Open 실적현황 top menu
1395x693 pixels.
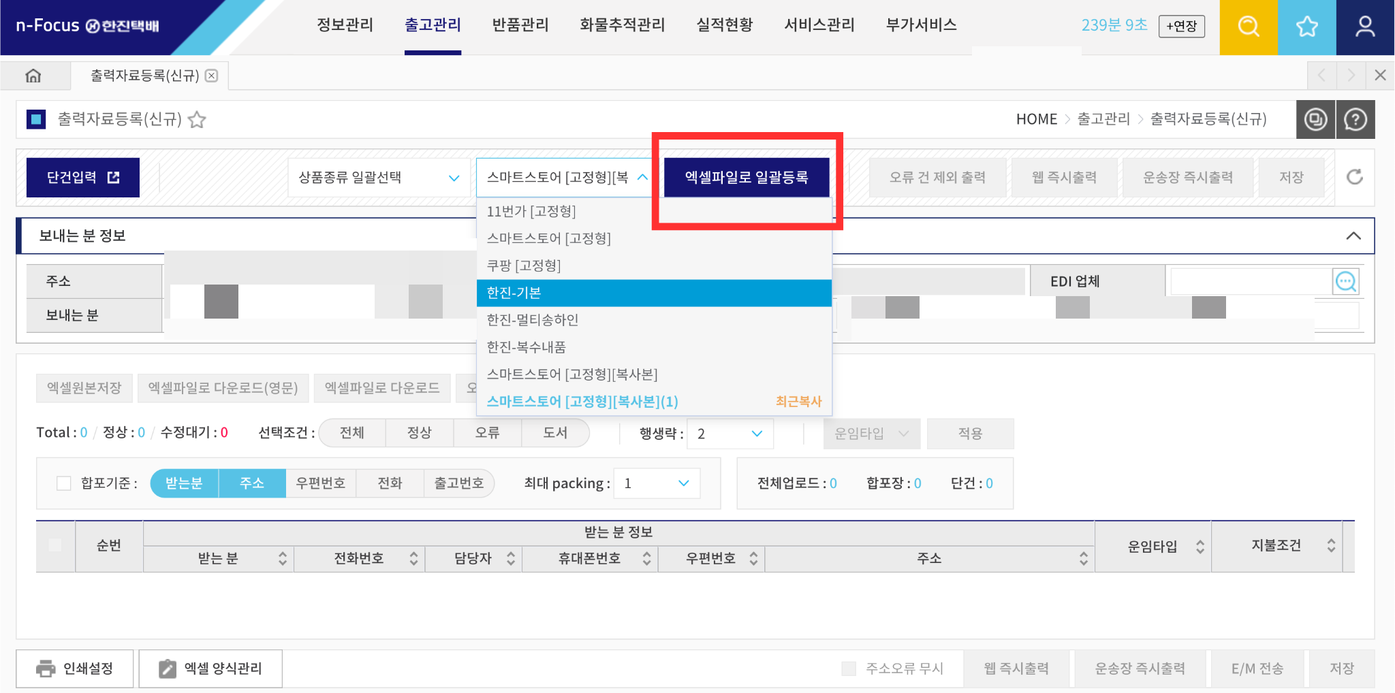(x=725, y=25)
